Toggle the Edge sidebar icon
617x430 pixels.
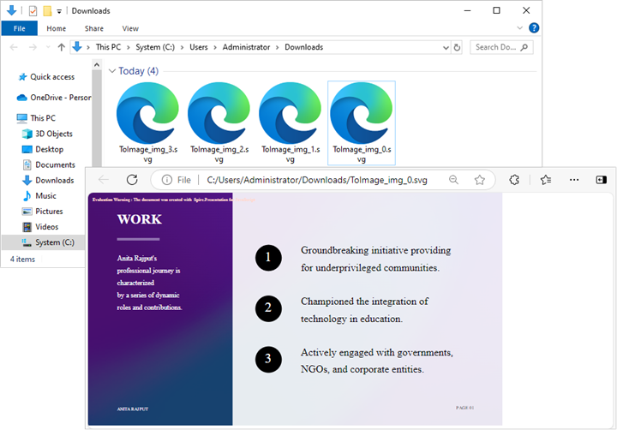(x=602, y=180)
